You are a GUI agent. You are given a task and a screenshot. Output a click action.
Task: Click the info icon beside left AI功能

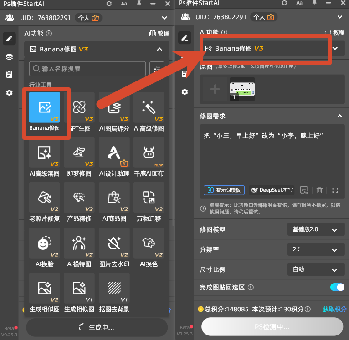click(49, 34)
